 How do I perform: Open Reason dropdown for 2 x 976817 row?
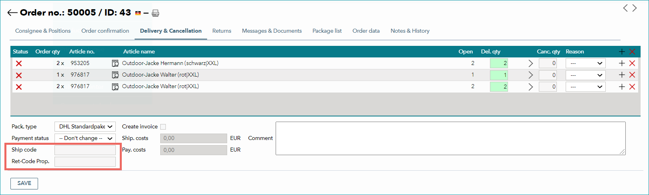point(585,87)
